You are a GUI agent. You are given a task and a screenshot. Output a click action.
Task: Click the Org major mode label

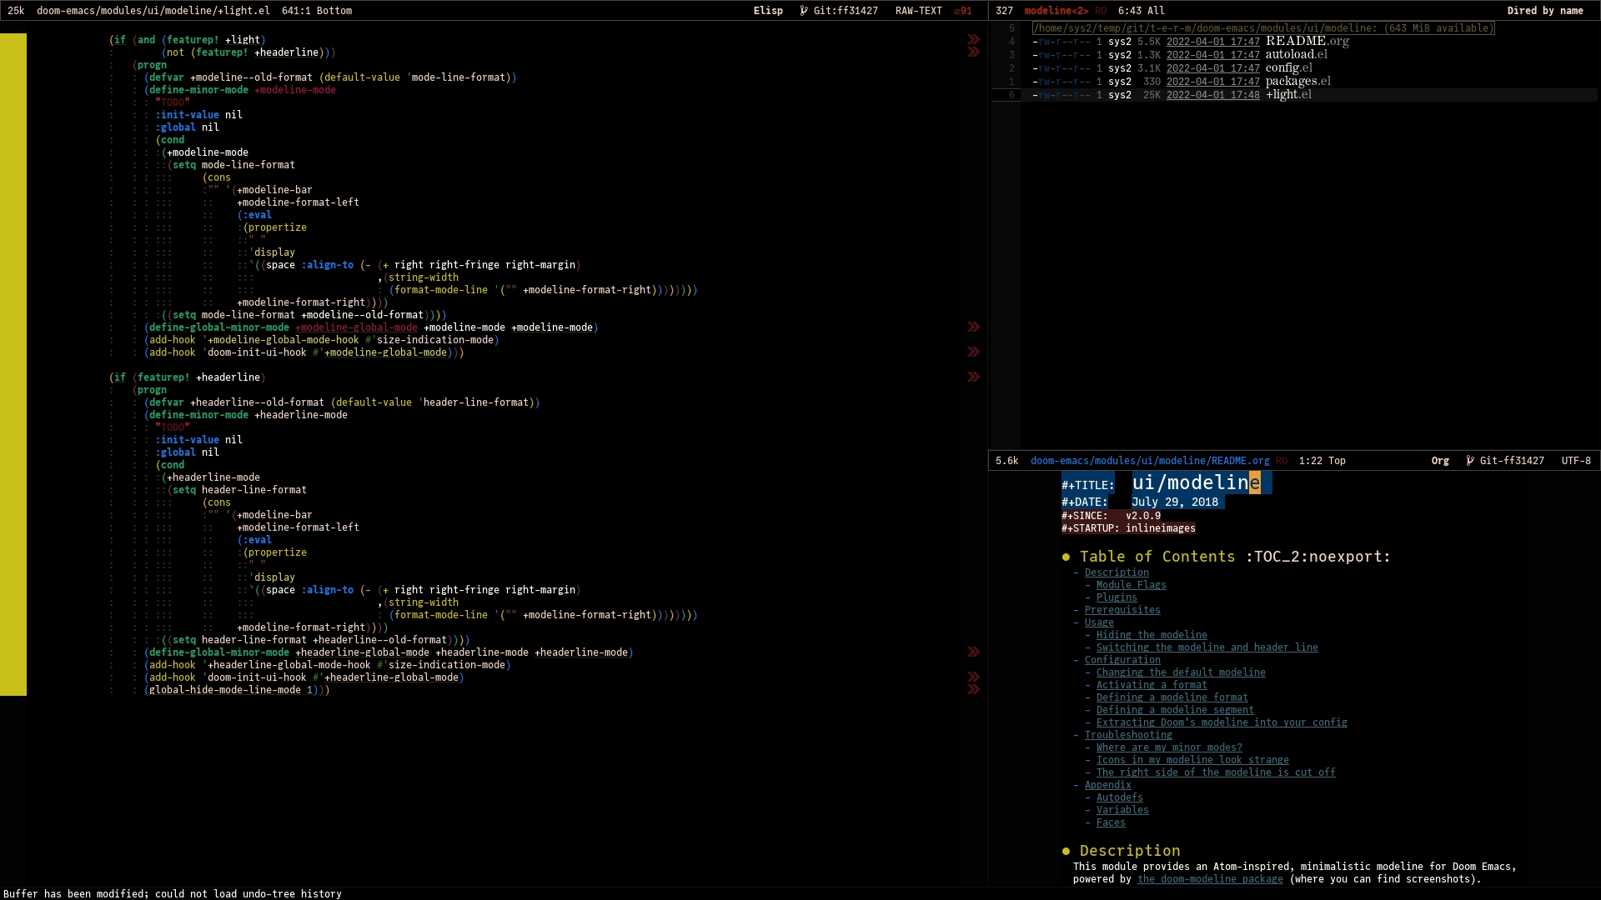[1439, 461]
